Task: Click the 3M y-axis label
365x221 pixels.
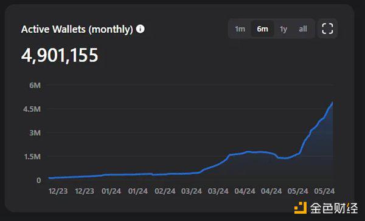Action: [x=35, y=133]
